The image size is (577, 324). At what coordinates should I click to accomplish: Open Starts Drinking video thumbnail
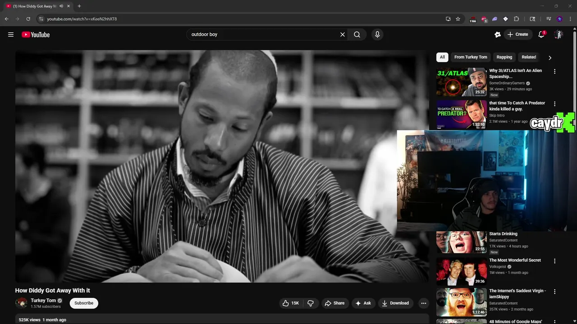[x=462, y=242]
